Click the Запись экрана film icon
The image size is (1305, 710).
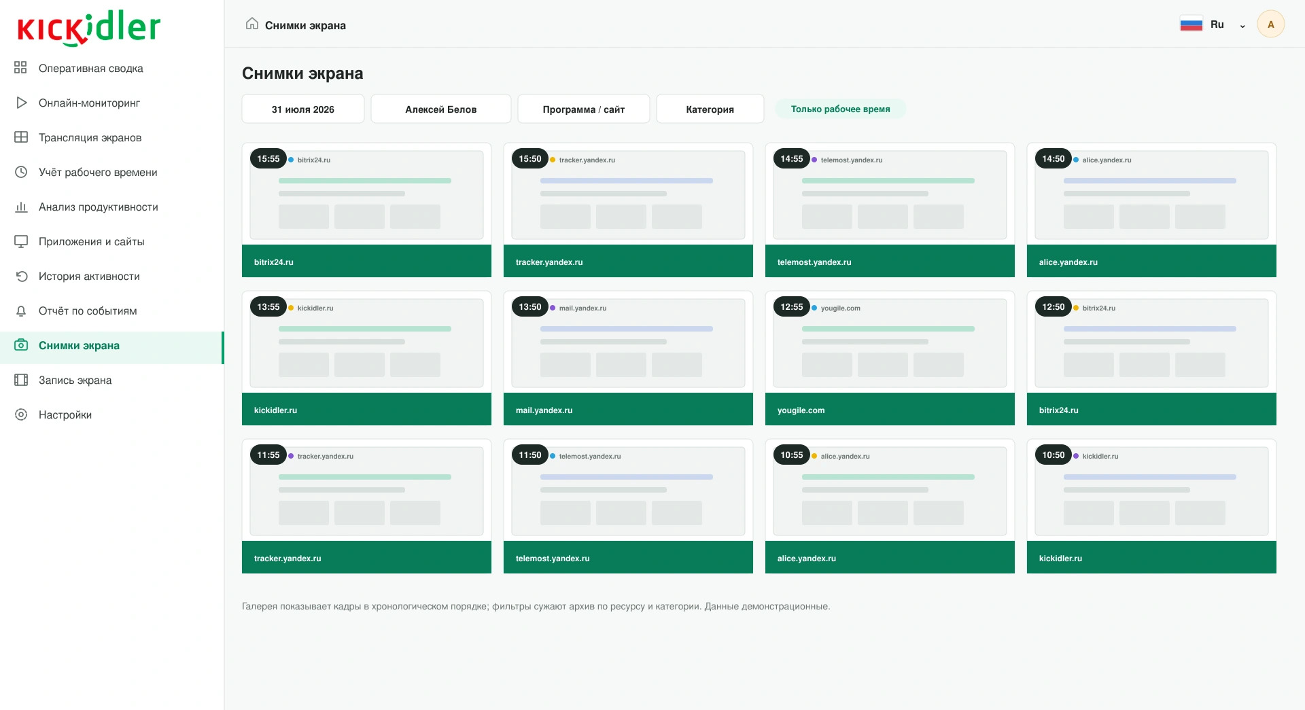[x=21, y=380]
